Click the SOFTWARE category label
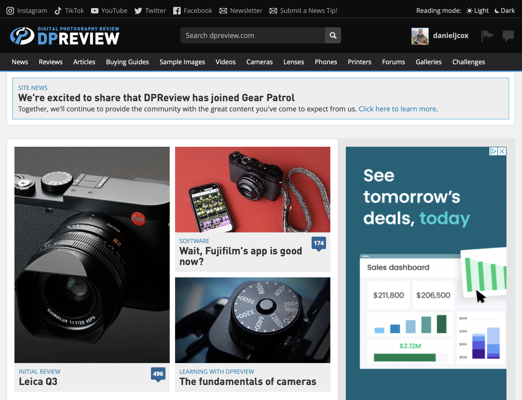Screen dimensions: 522x400 point(194,241)
